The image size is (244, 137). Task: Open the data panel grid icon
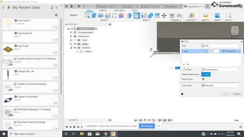tap(66, 6)
